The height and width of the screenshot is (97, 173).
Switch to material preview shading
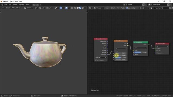(80, 8)
